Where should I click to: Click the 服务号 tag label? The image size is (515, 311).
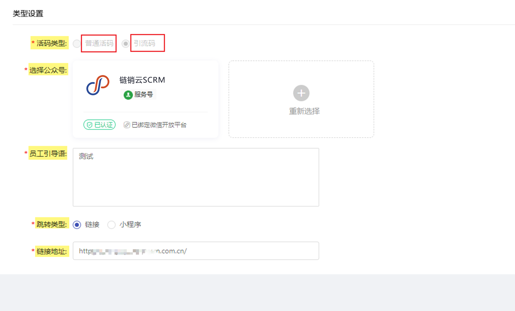coord(138,95)
